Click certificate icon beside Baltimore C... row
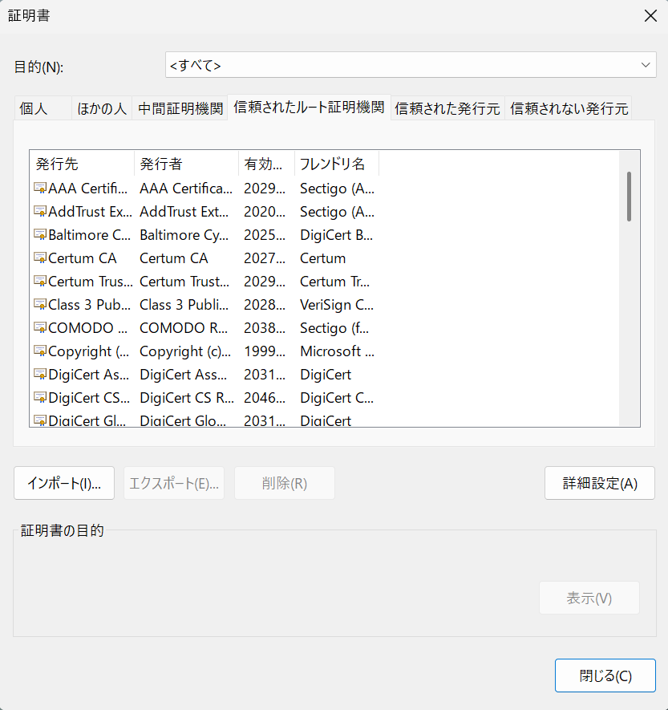The width and height of the screenshot is (668, 710). pos(40,234)
